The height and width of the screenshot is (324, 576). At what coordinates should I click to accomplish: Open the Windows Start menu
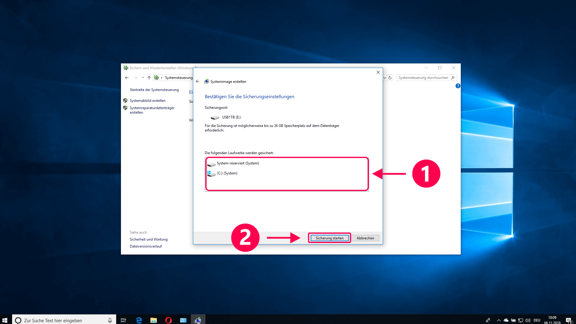pyautogui.click(x=5, y=320)
